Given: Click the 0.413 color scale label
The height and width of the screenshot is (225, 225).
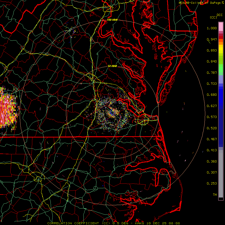Looking at the screenshot, I should [x=212, y=150].
